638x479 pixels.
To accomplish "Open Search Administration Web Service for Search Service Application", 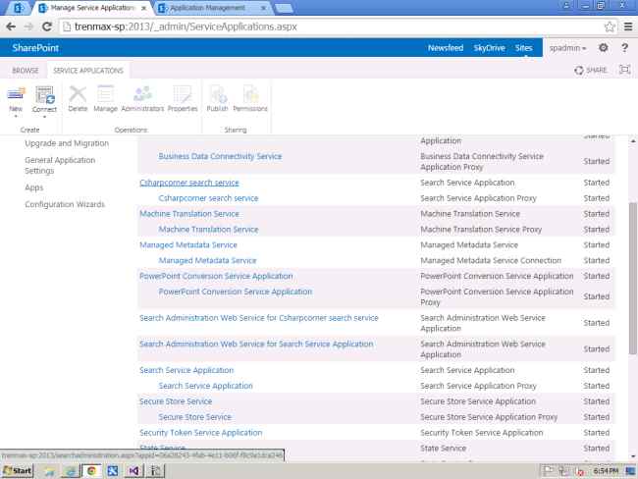I will click(x=256, y=344).
